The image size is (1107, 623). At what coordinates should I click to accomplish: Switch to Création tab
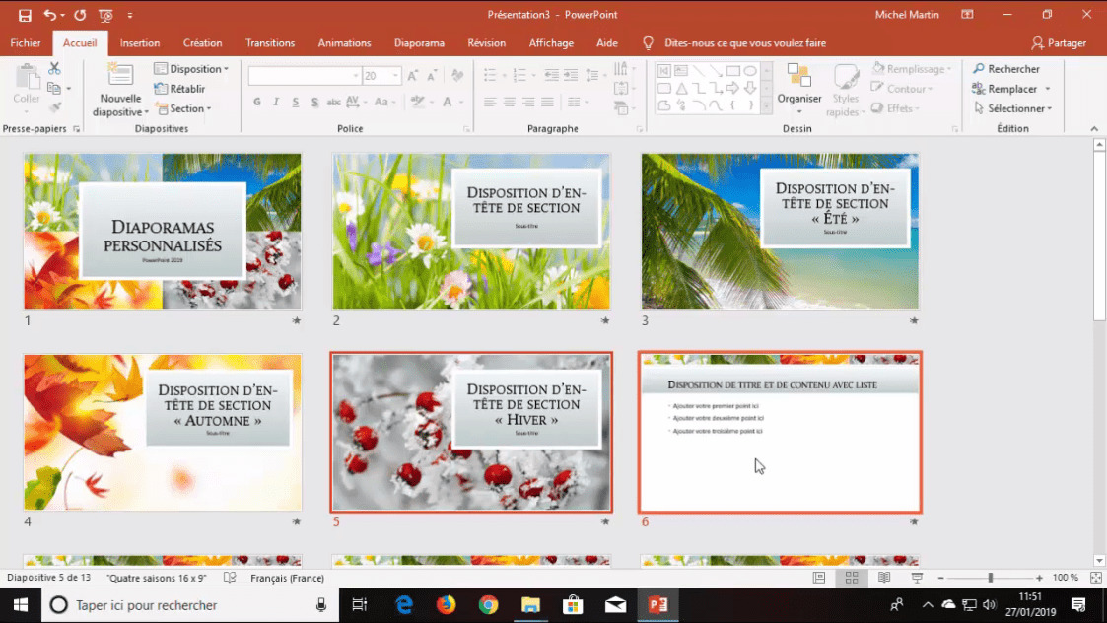click(203, 43)
